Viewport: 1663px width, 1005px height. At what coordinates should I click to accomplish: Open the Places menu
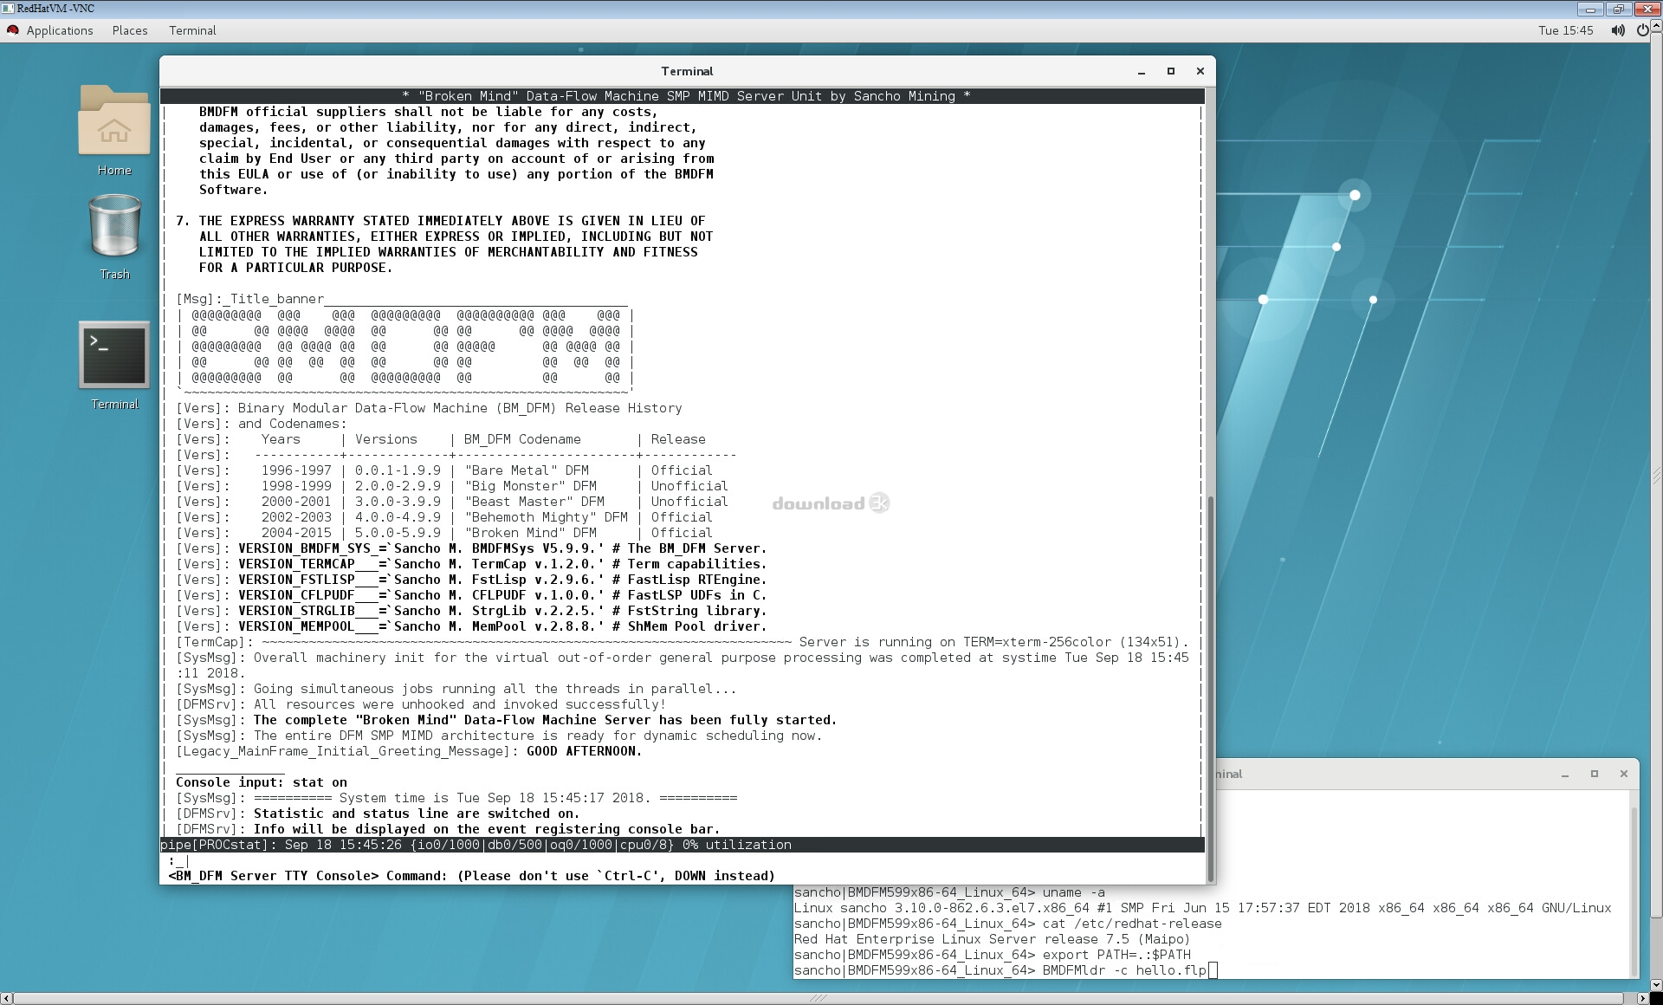click(x=130, y=30)
